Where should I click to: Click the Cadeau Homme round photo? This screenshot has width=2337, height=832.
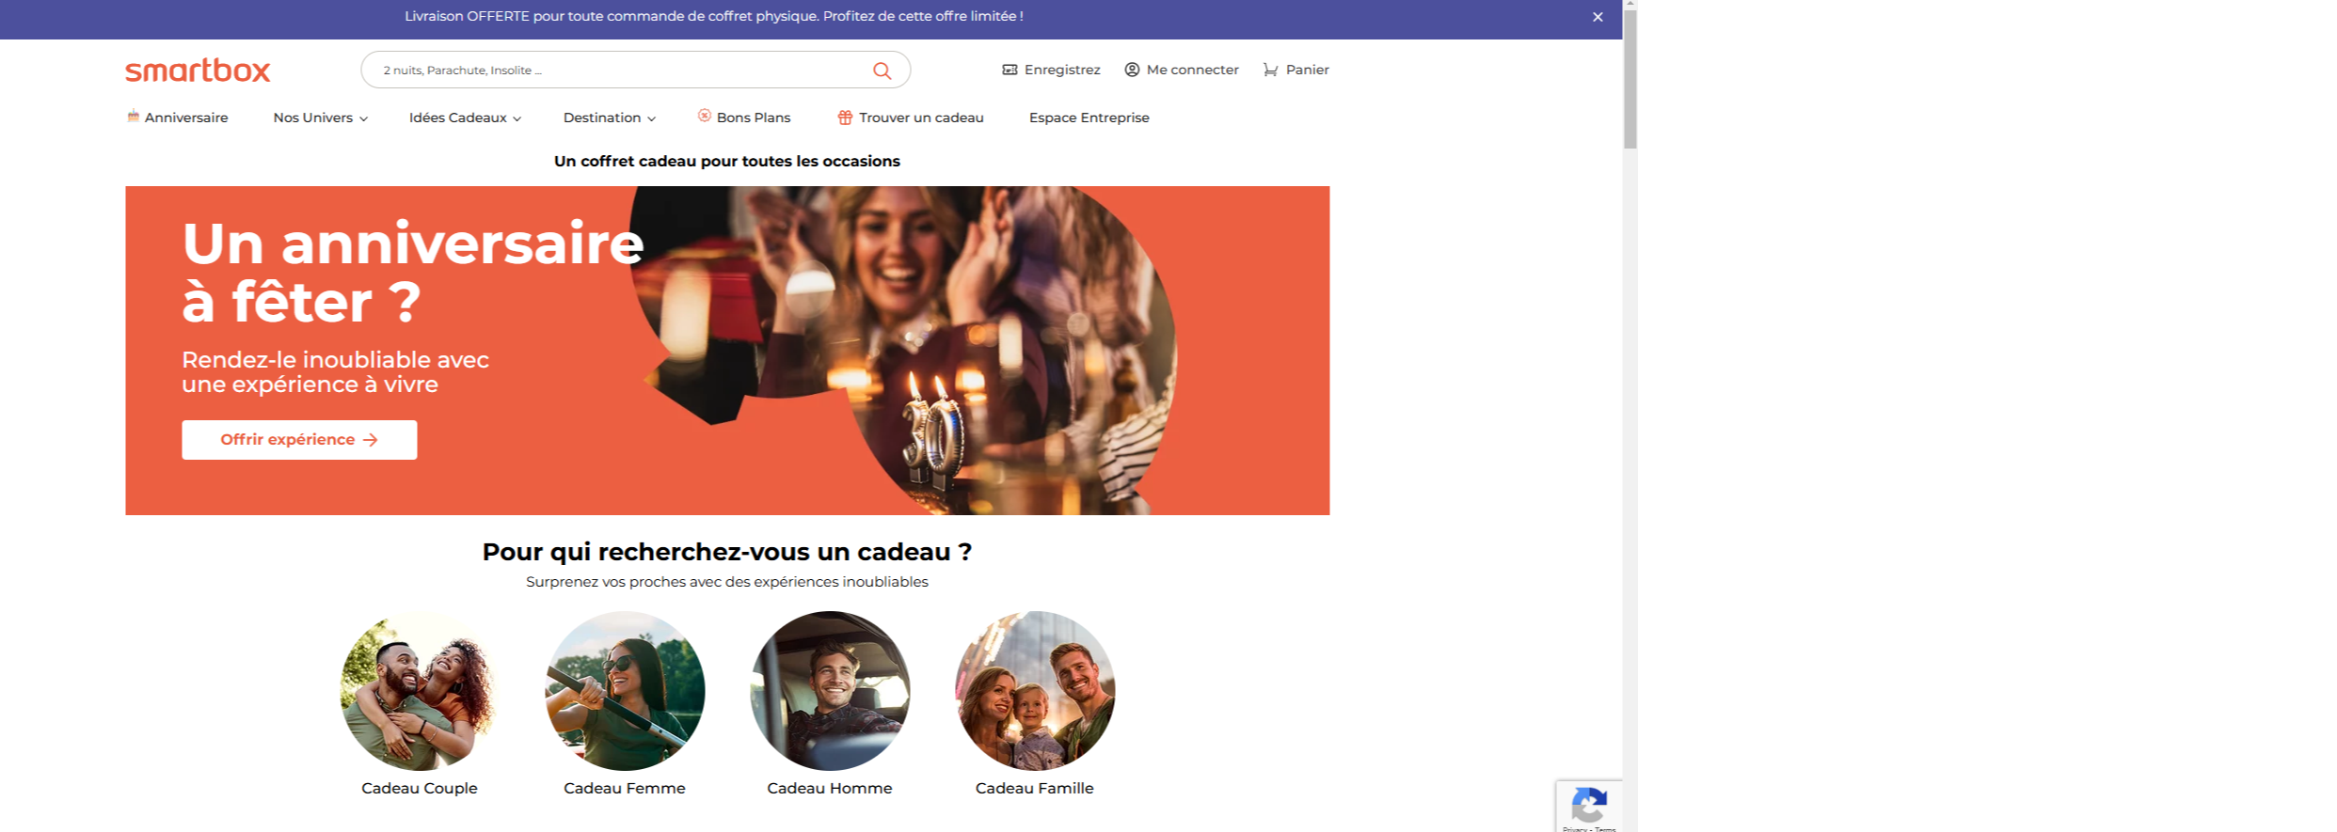[830, 691]
